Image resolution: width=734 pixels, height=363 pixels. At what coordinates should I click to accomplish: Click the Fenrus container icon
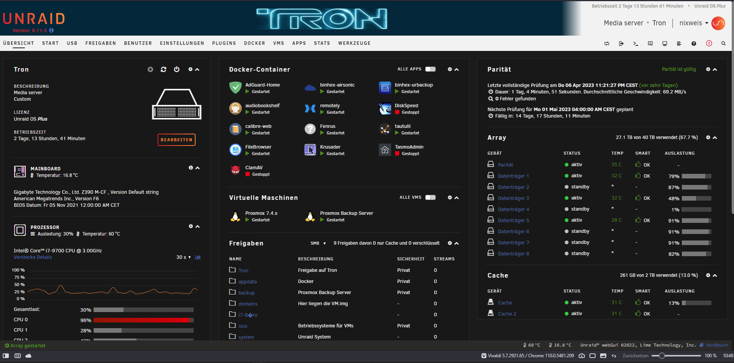point(310,129)
